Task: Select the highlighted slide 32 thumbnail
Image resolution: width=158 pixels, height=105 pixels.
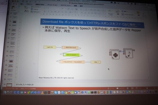Action: point(9,85)
